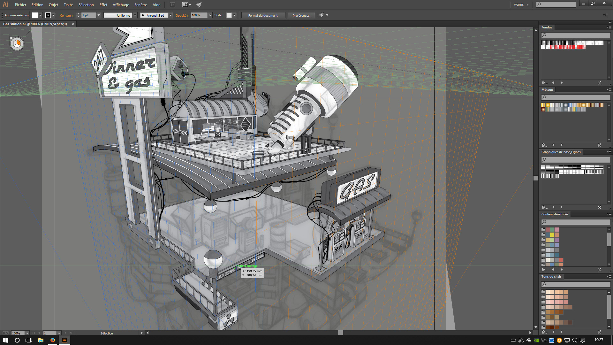
Task: Click the Format de document button
Action: (263, 15)
